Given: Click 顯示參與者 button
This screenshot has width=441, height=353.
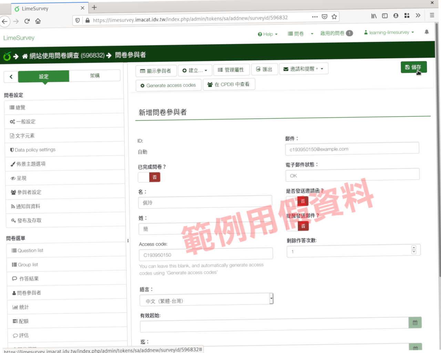Looking at the screenshot, I should tap(156, 71).
